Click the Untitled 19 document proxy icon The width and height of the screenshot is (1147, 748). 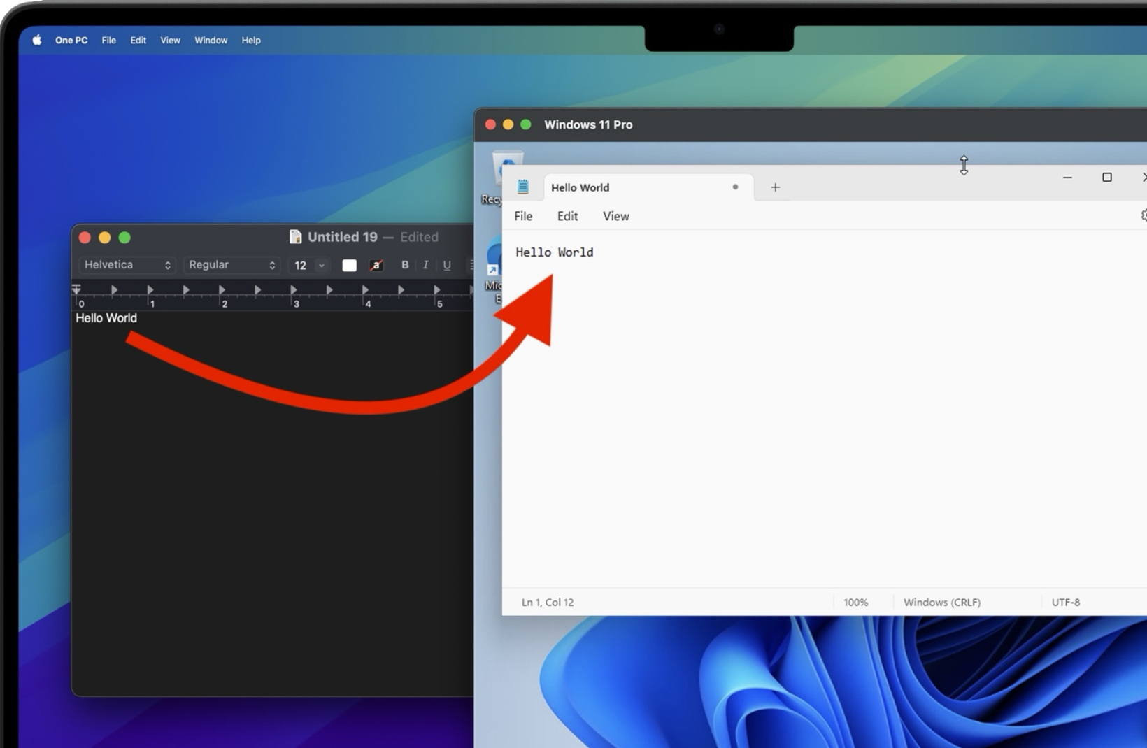tap(296, 236)
